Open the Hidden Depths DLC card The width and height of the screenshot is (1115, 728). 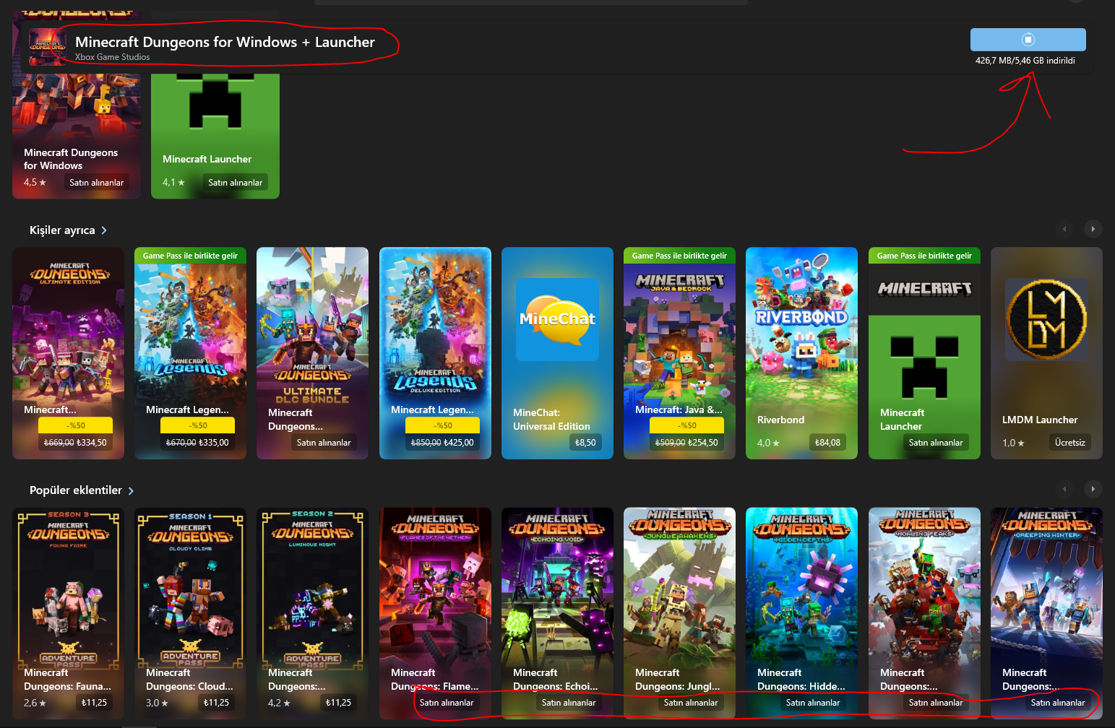801,613
